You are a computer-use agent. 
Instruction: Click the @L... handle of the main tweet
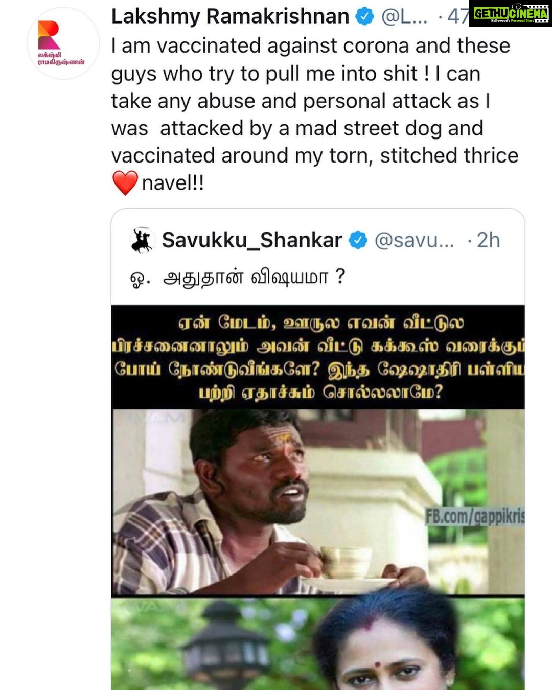[x=404, y=17]
